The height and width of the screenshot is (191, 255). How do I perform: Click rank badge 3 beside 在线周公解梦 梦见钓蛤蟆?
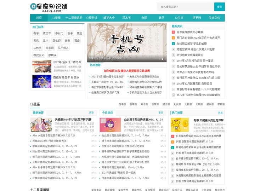(x=173, y=44)
